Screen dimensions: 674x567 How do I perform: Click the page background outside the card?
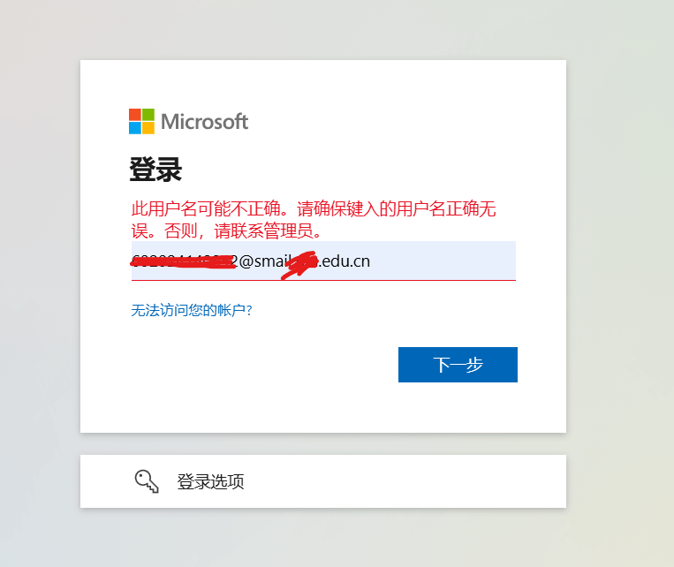619,258
